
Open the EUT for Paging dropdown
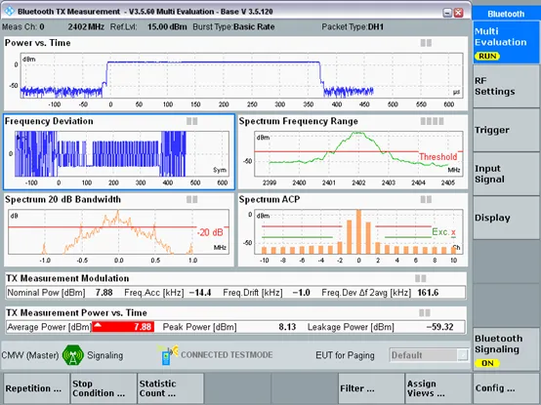(x=430, y=355)
